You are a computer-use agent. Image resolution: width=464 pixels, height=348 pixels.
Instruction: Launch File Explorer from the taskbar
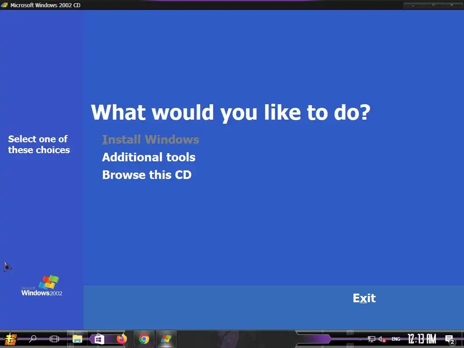pyautogui.click(x=77, y=339)
